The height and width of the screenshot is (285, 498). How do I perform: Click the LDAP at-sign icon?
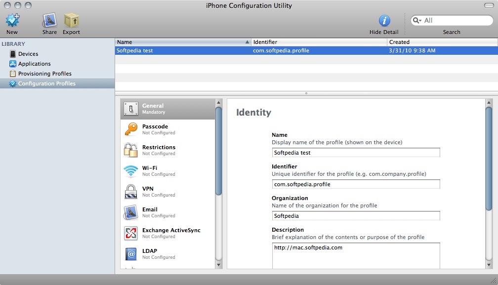[x=131, y=254]
